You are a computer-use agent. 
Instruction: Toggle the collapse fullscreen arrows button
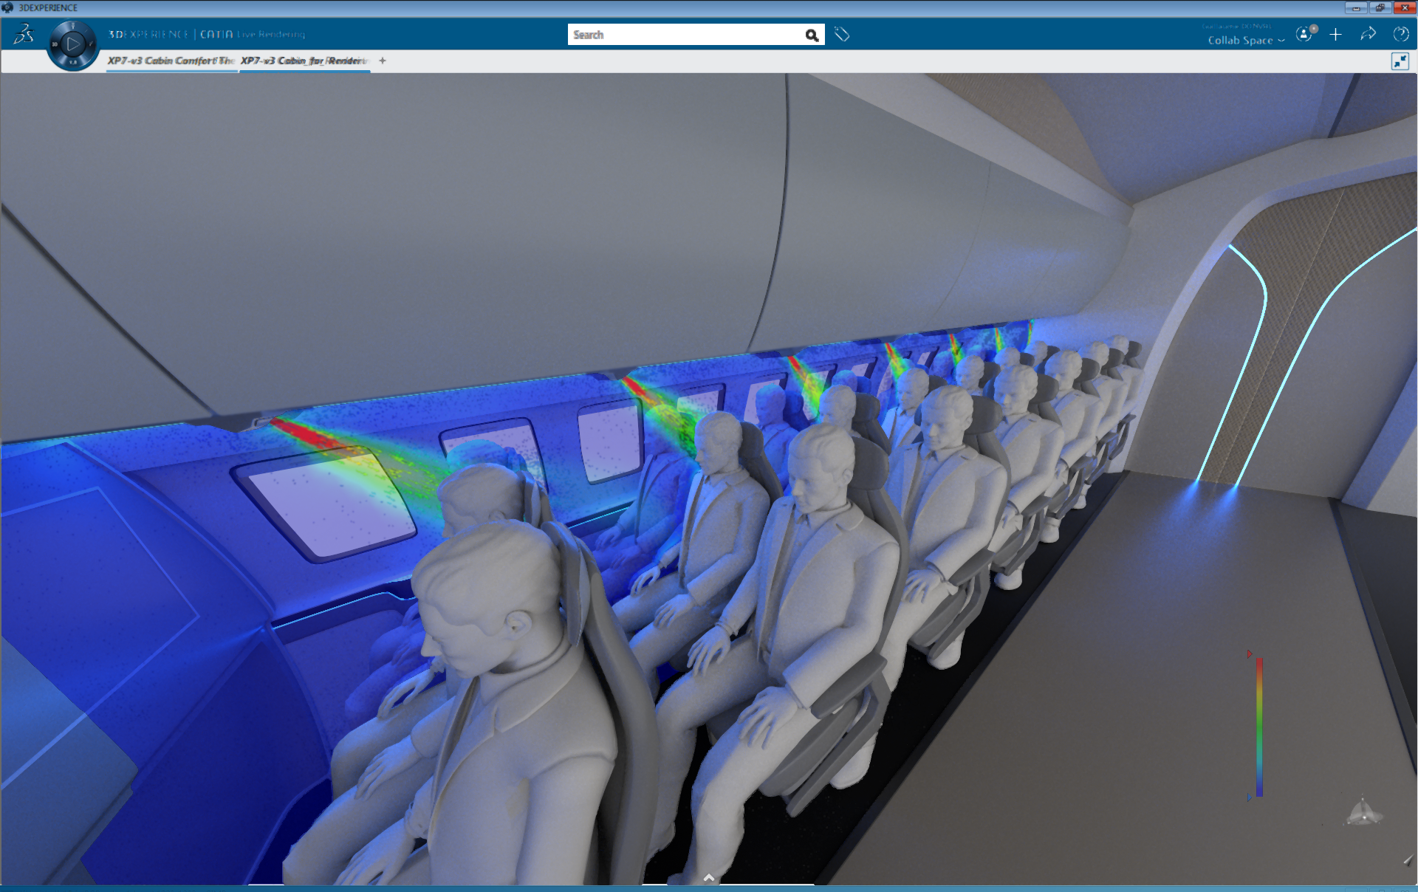[x=1400, y=61]
